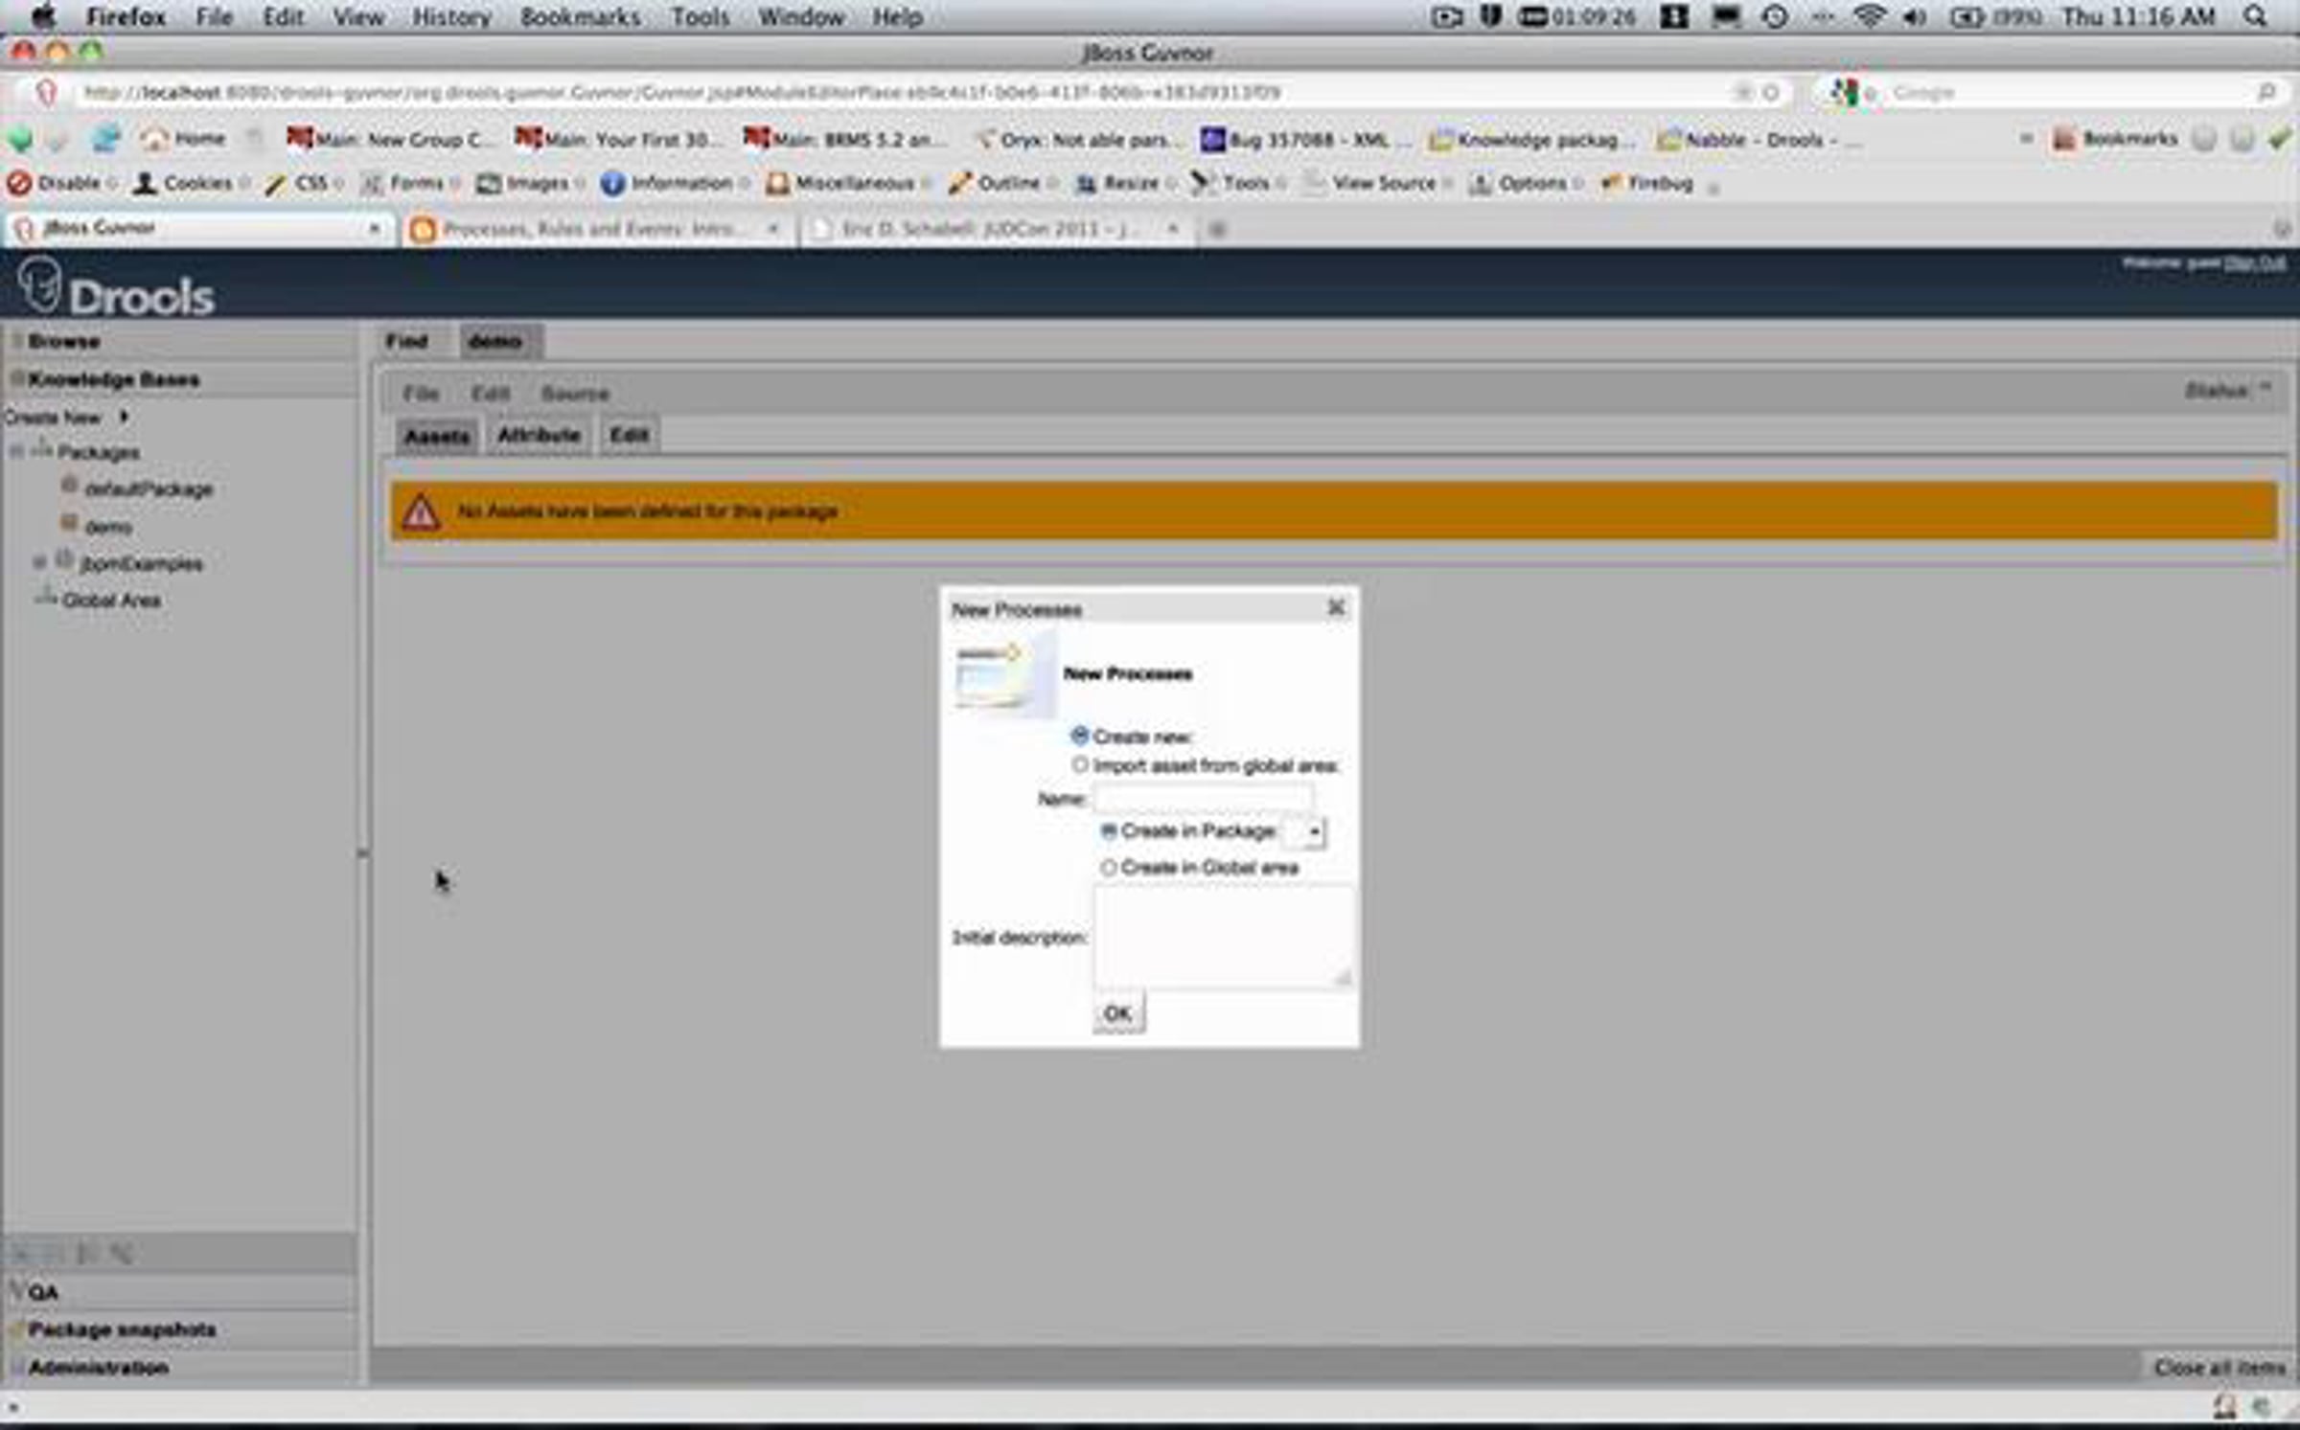Click the defaultPackage package icon in the tree
Viewport: 2300px width, 1430px height.
tap(69, 486)
